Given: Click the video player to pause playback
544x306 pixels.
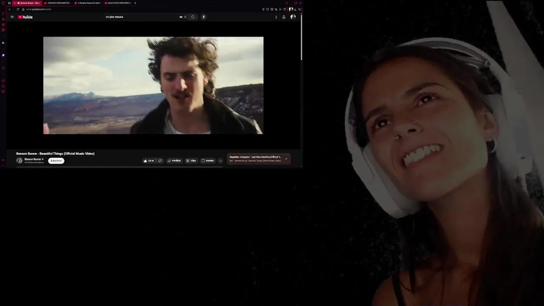Looking at the screenshot, I should pos(153,85).
